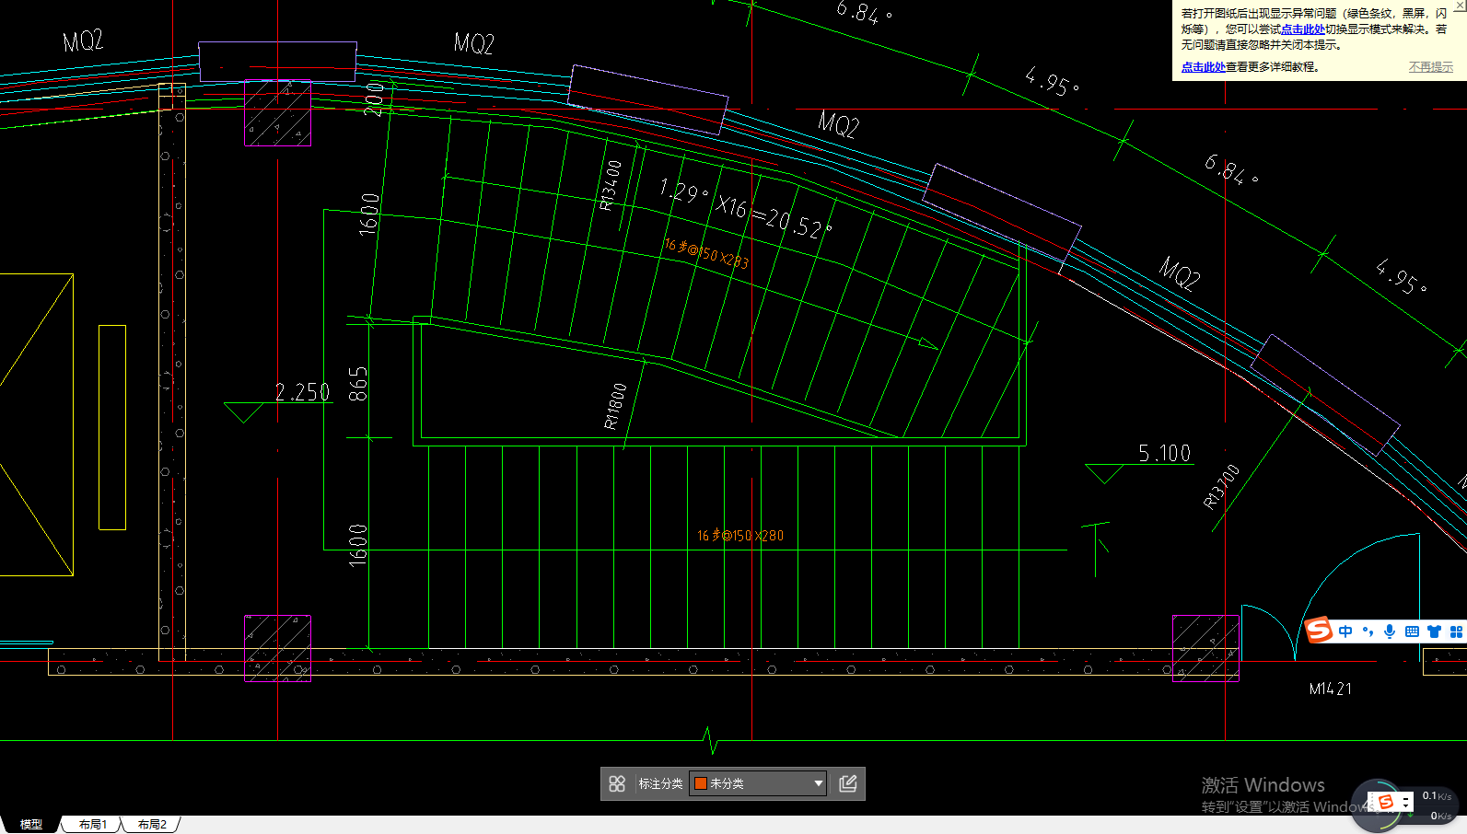The height and width of the screenshot is (834, 1467).
Task: Click the R13400 radius dimension text
Action: pos(611,186)
